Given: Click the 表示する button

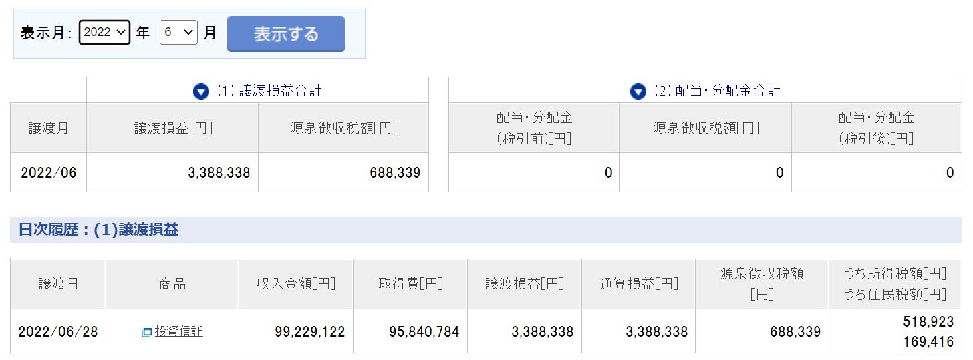Looking at the screenshot, I should [x=286, y=34].
